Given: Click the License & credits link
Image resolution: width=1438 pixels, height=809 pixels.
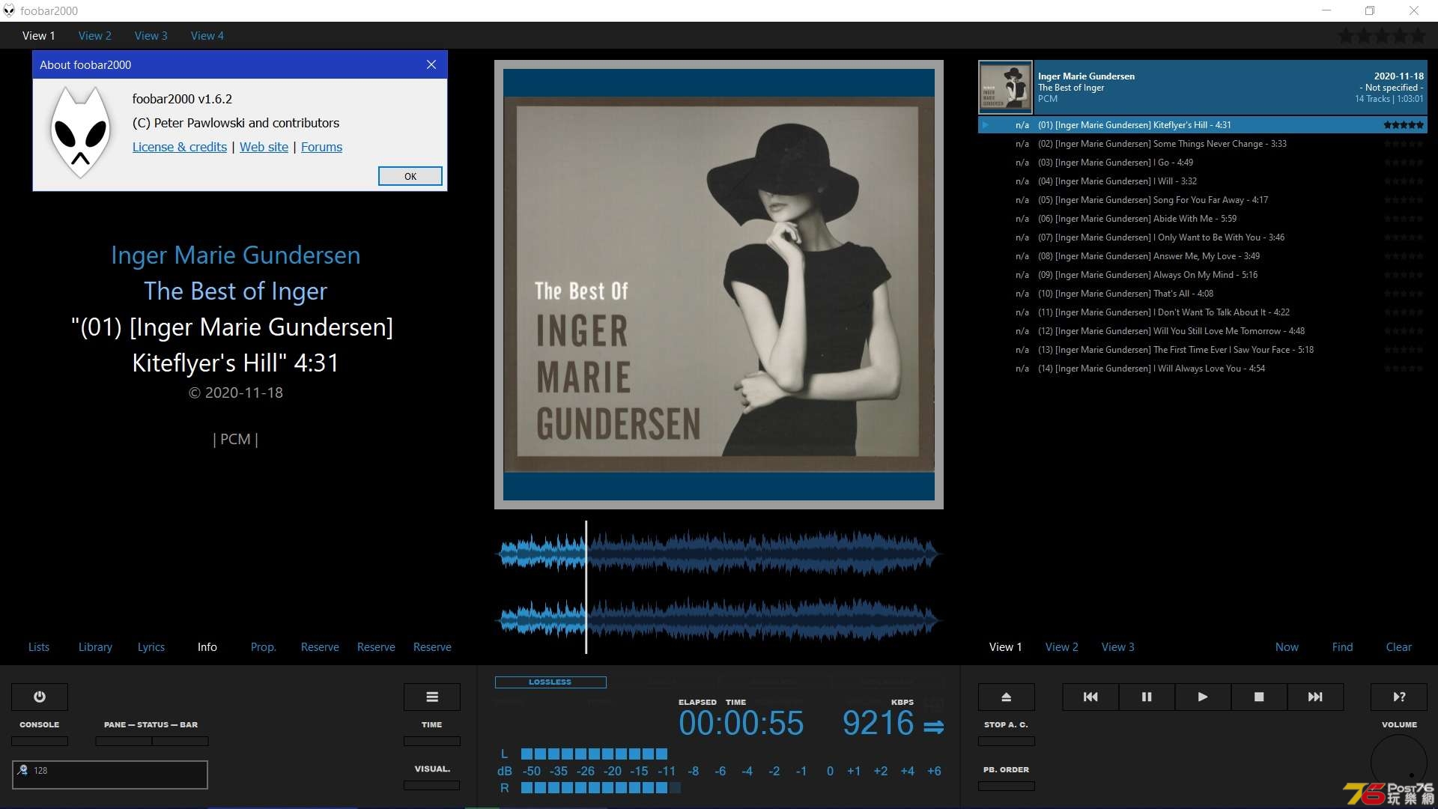Looking at the screenshot, I should (178, 146).
